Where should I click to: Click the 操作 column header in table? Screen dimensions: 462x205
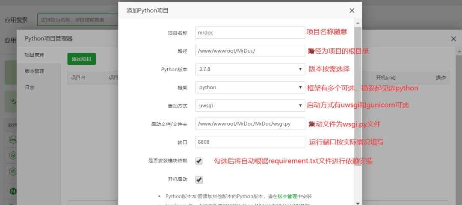click(x=441, y=78)
